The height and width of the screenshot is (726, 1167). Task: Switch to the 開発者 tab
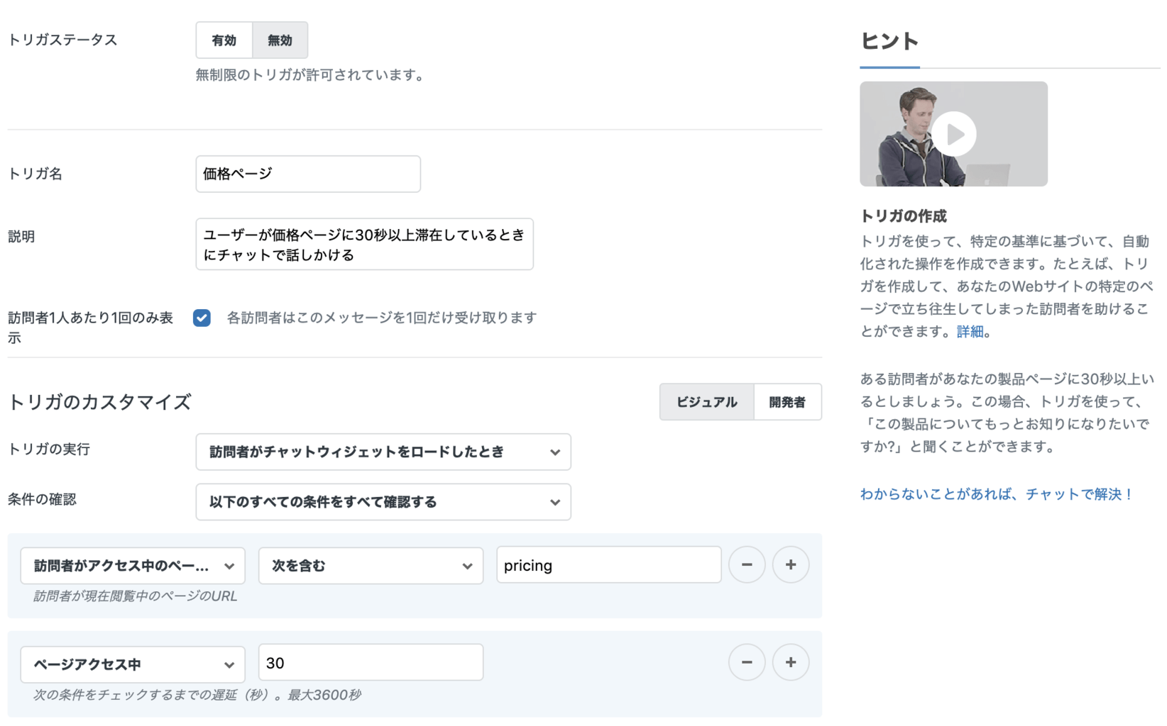pos(787,402)
